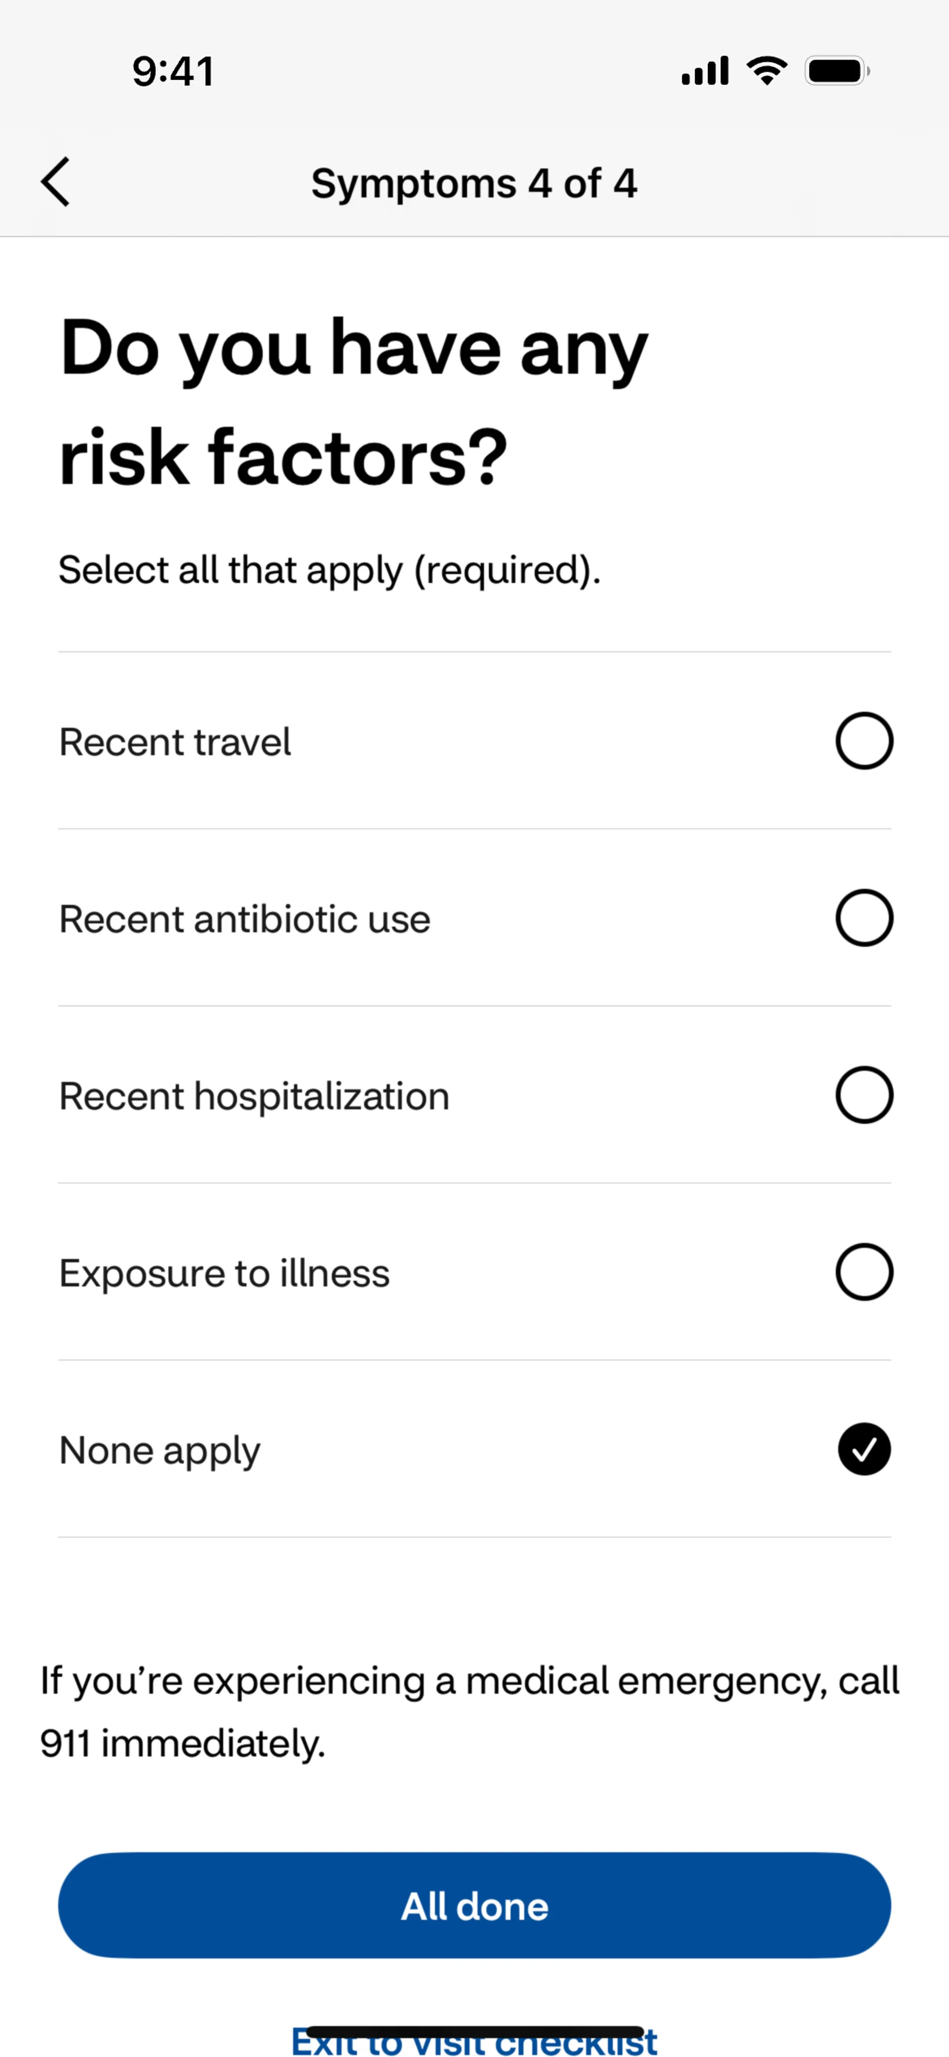Go back using the chevron arrow
This screenshot has height=2057, width=949.
click(x=55, y=182)
